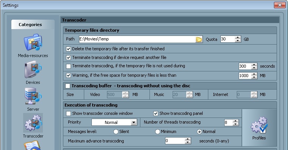
Task: Select Minimum messages level
Action: [157, 132]
